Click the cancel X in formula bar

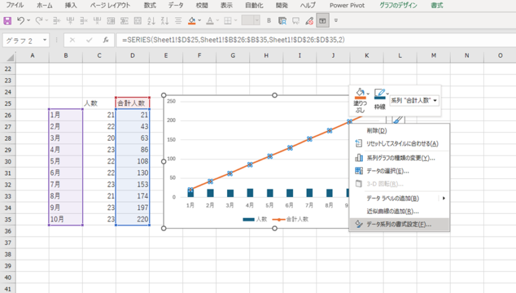click(73, 40)
